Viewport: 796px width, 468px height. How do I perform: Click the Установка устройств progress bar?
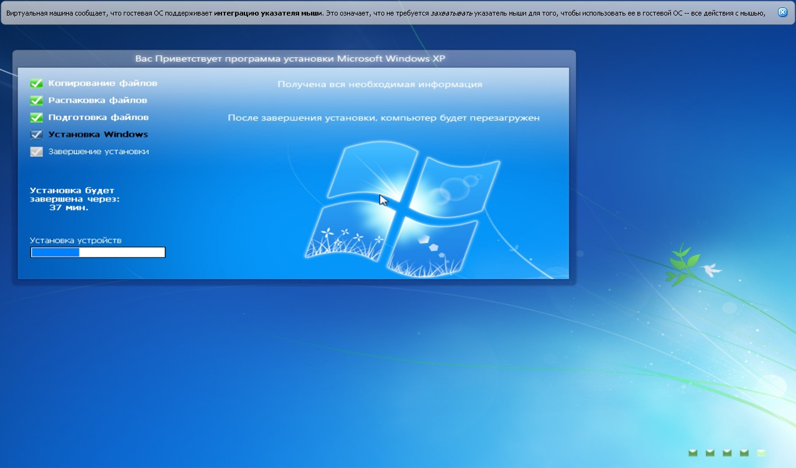pos(98,252)
